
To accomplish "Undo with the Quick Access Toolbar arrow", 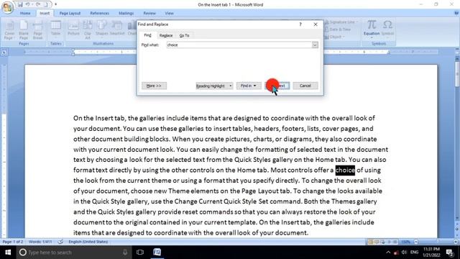I will tap(27, 5).
